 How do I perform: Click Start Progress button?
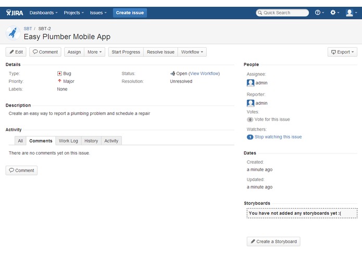click(126, 52)
